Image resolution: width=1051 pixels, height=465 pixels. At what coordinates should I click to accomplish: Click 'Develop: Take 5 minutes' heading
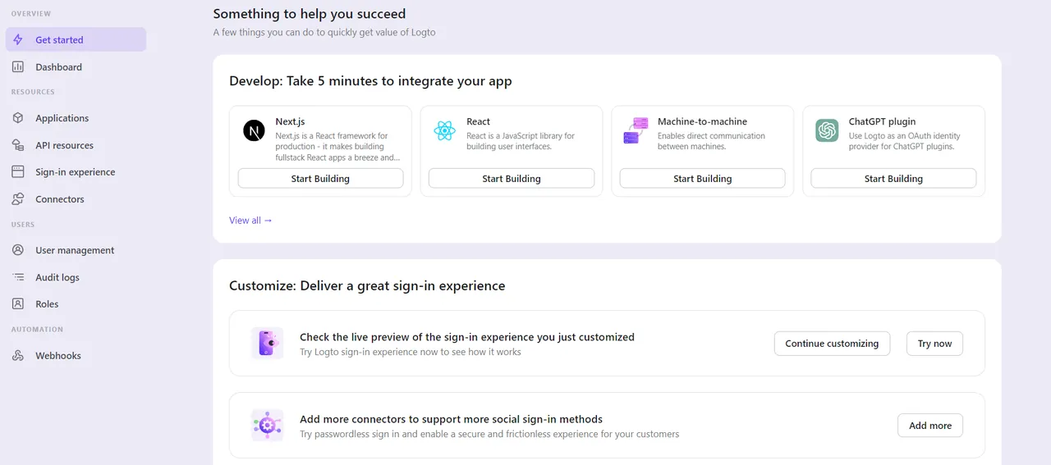tap(370, 81)
